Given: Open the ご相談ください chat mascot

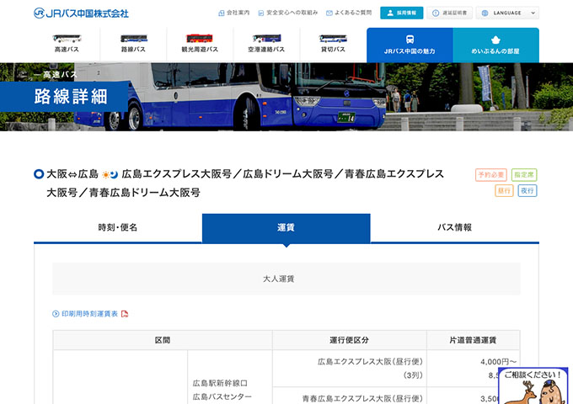Looking at the screenshot, I should click(x=533, y=385).
